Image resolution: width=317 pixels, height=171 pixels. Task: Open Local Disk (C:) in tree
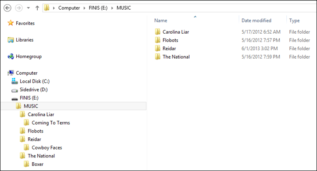tap(35, 81)
